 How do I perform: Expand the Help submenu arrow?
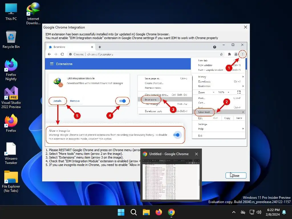243,129
